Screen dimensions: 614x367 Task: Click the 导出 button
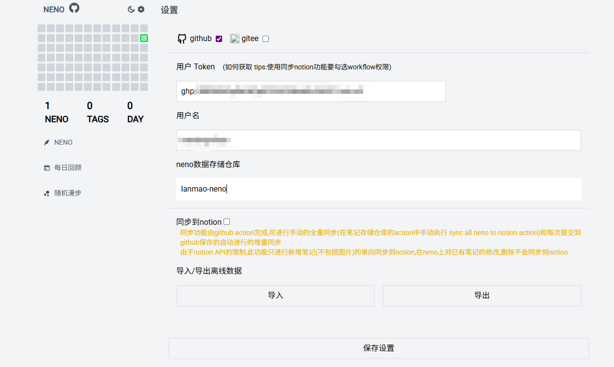coord(482,296)
